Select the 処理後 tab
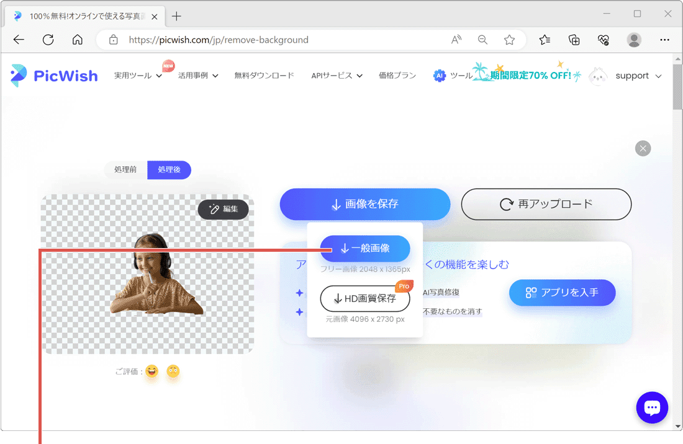Viewport: 683px width, 444px height. 169,170
